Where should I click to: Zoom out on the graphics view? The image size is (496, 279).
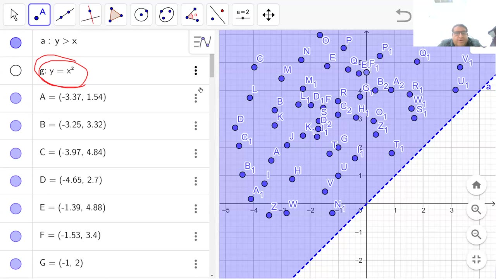point(476,234)
